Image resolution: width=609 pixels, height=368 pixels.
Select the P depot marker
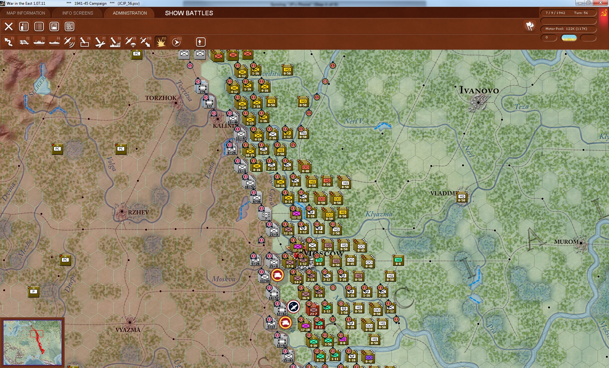click(34, 292)
